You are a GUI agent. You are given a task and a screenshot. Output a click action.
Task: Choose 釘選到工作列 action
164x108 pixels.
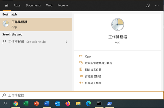(93, 83)
